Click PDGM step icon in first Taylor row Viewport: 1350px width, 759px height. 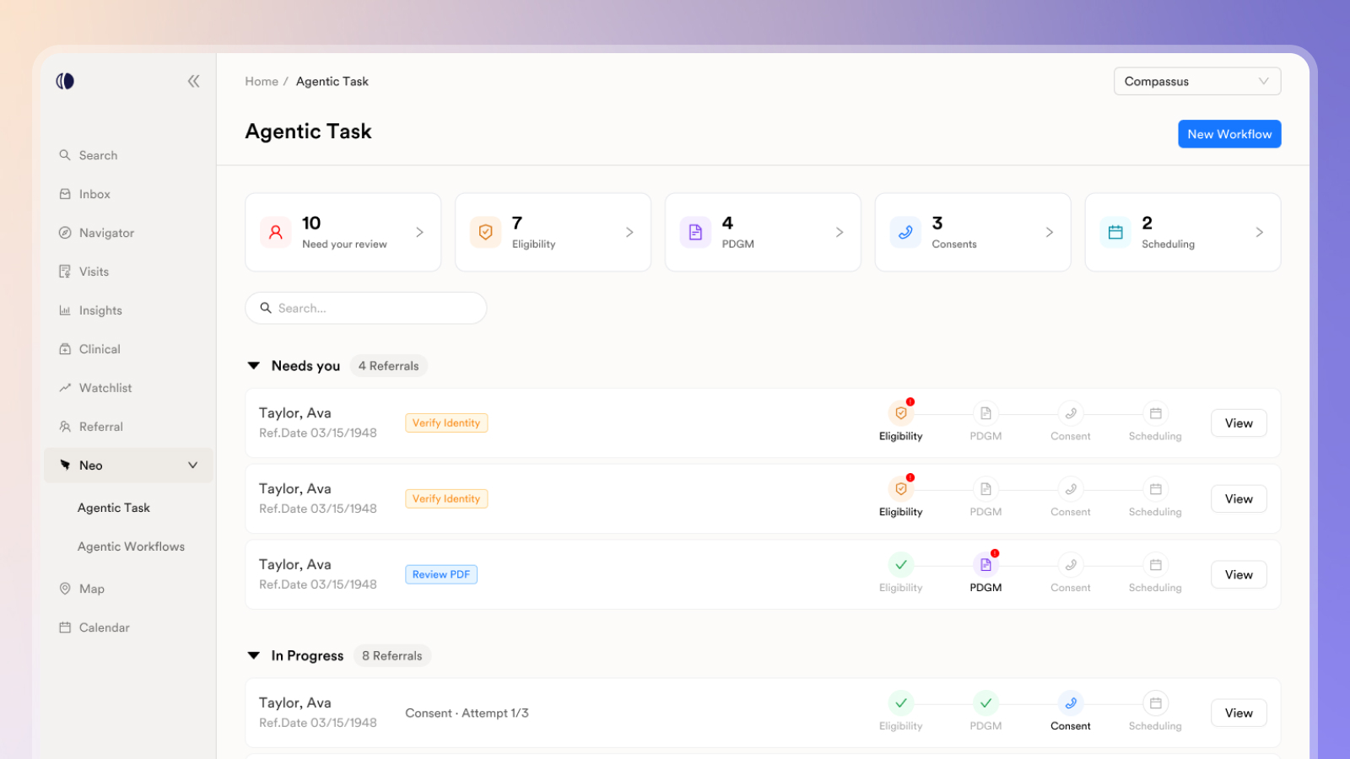[985, 413]
